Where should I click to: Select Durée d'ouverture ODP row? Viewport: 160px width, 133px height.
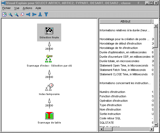(x=127, y=57)
